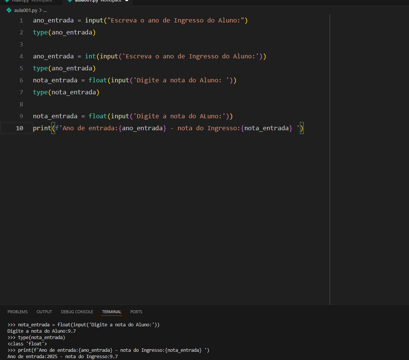
Task: Click line number 1 in the gutter
Action: (21, 21)
